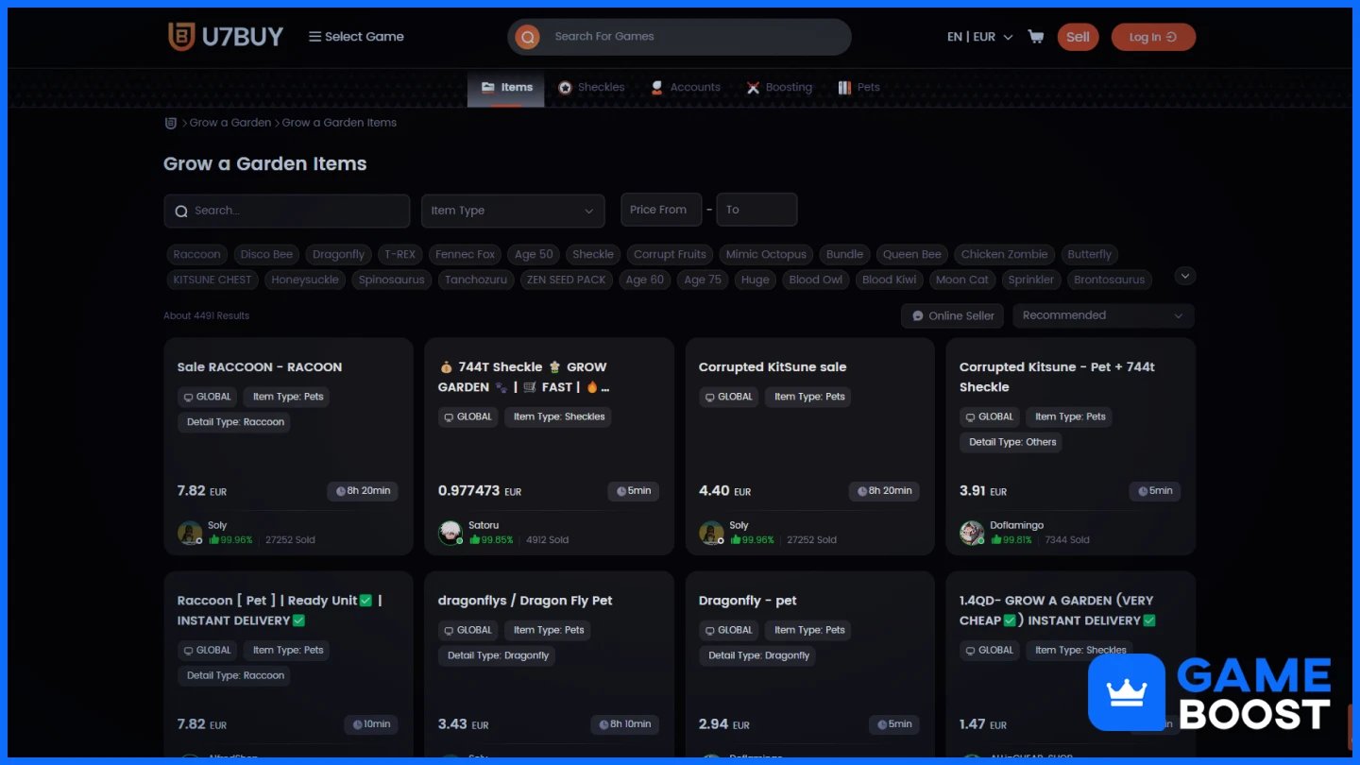Click the orange search magnifier icon
This screenshot has width=1360, height=765.
click(x=527, y=37)
